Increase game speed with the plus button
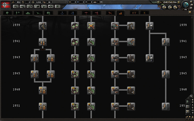 click(x=179, y=2)
